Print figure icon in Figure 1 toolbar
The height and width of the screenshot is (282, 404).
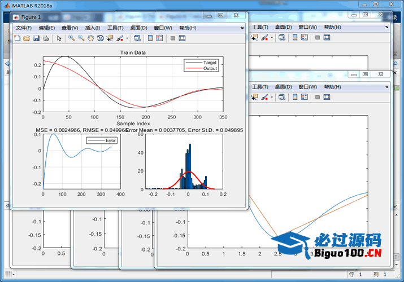point(46,38)
